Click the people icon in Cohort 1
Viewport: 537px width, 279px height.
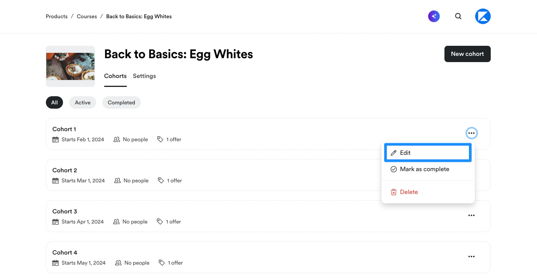[117, 140]
